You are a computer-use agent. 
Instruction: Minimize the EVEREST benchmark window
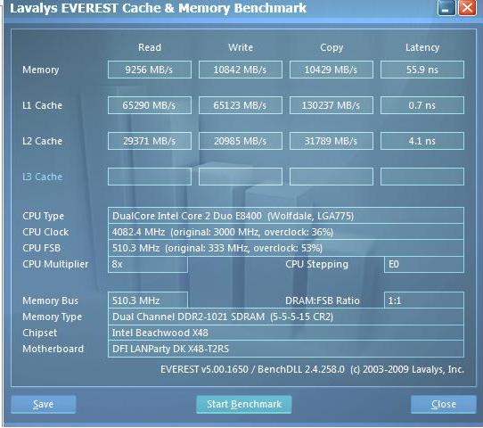point(446,8)
